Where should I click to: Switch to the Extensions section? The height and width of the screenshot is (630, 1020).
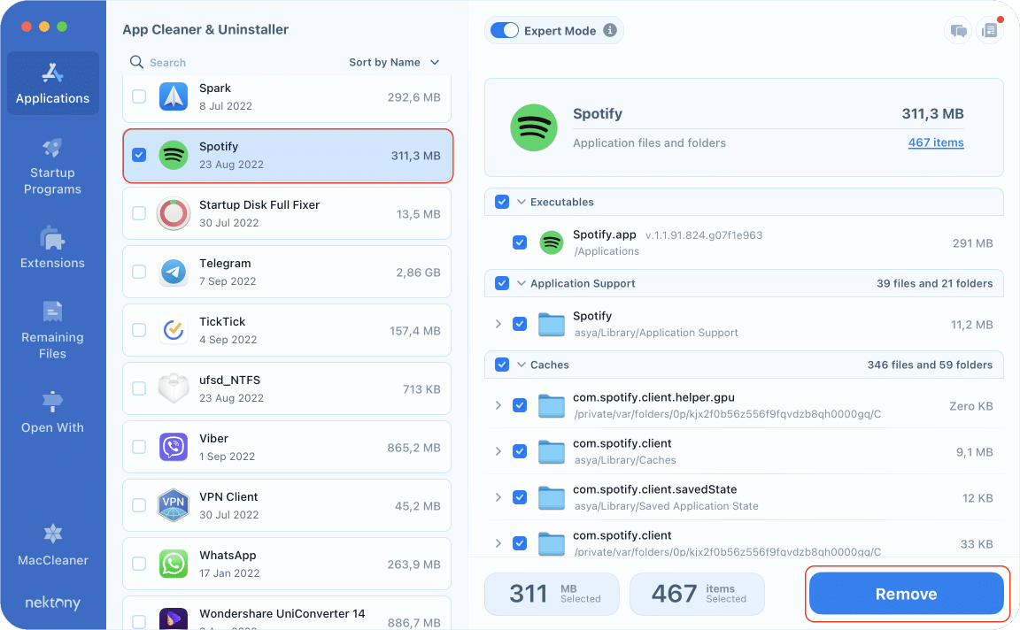point(53,249)
